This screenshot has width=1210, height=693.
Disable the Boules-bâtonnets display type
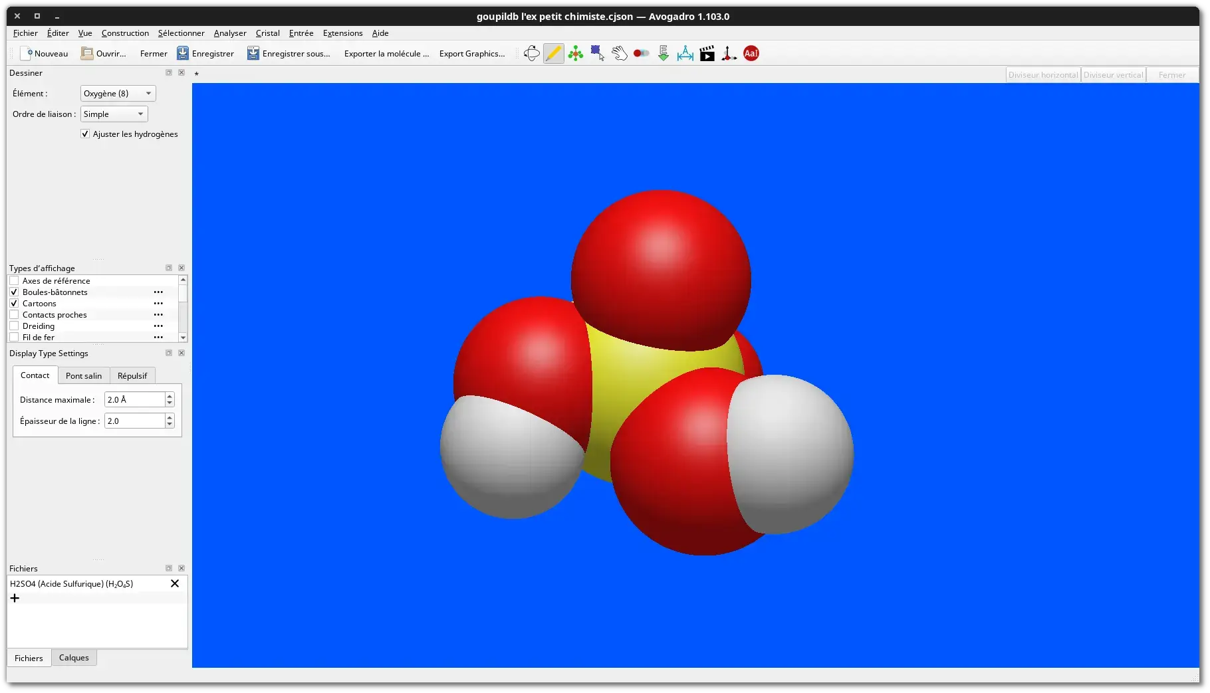(x=14, y=292)
